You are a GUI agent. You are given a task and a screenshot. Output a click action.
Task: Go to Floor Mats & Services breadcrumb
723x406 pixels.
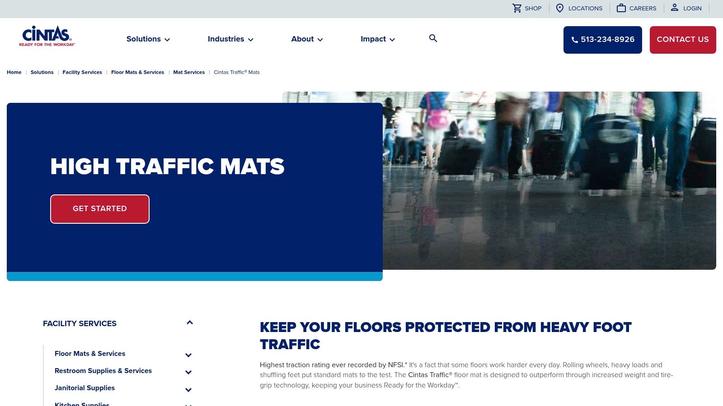click(137, 72)
